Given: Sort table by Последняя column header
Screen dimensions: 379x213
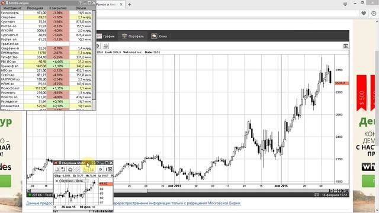Looking at the screenshot, I should [35, 8].
